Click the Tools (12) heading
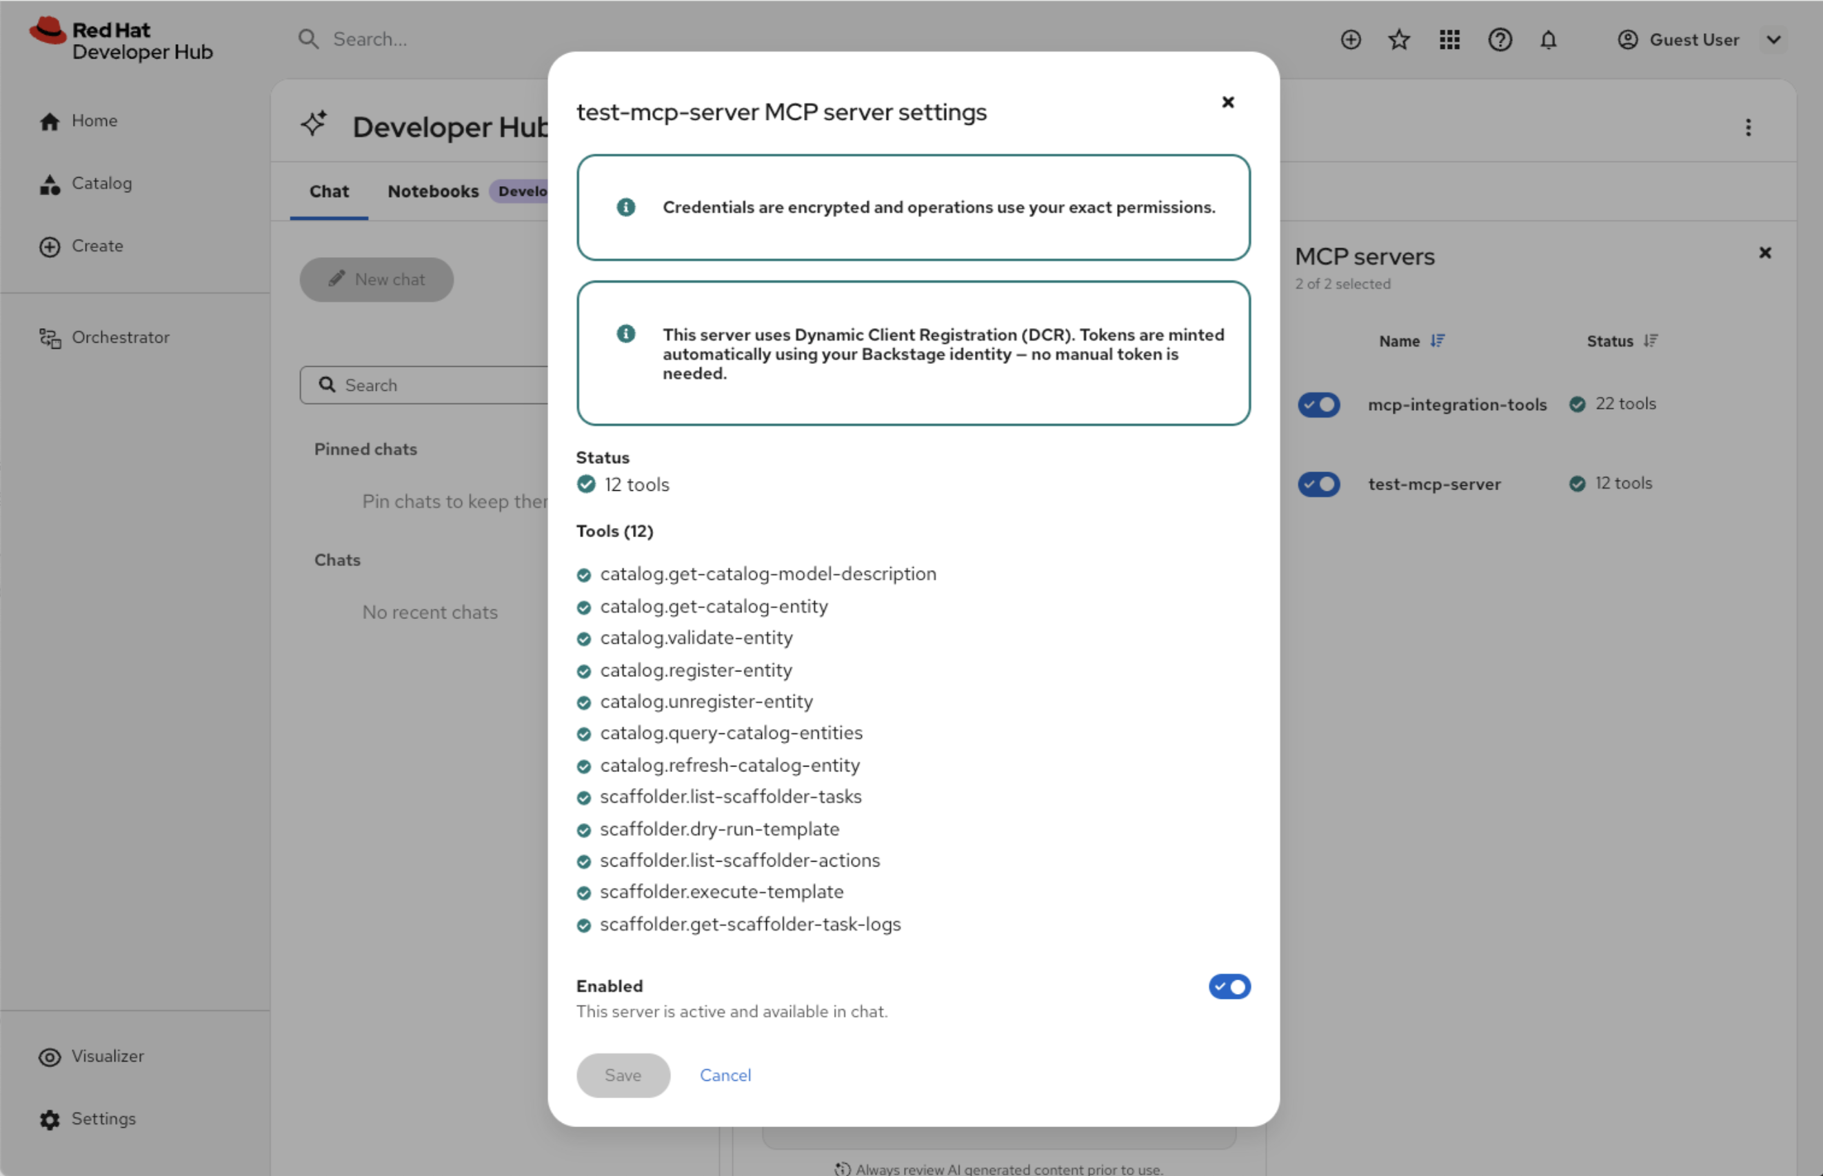The width and height of the screenshot is (1823, 1176). coord(615,531)
